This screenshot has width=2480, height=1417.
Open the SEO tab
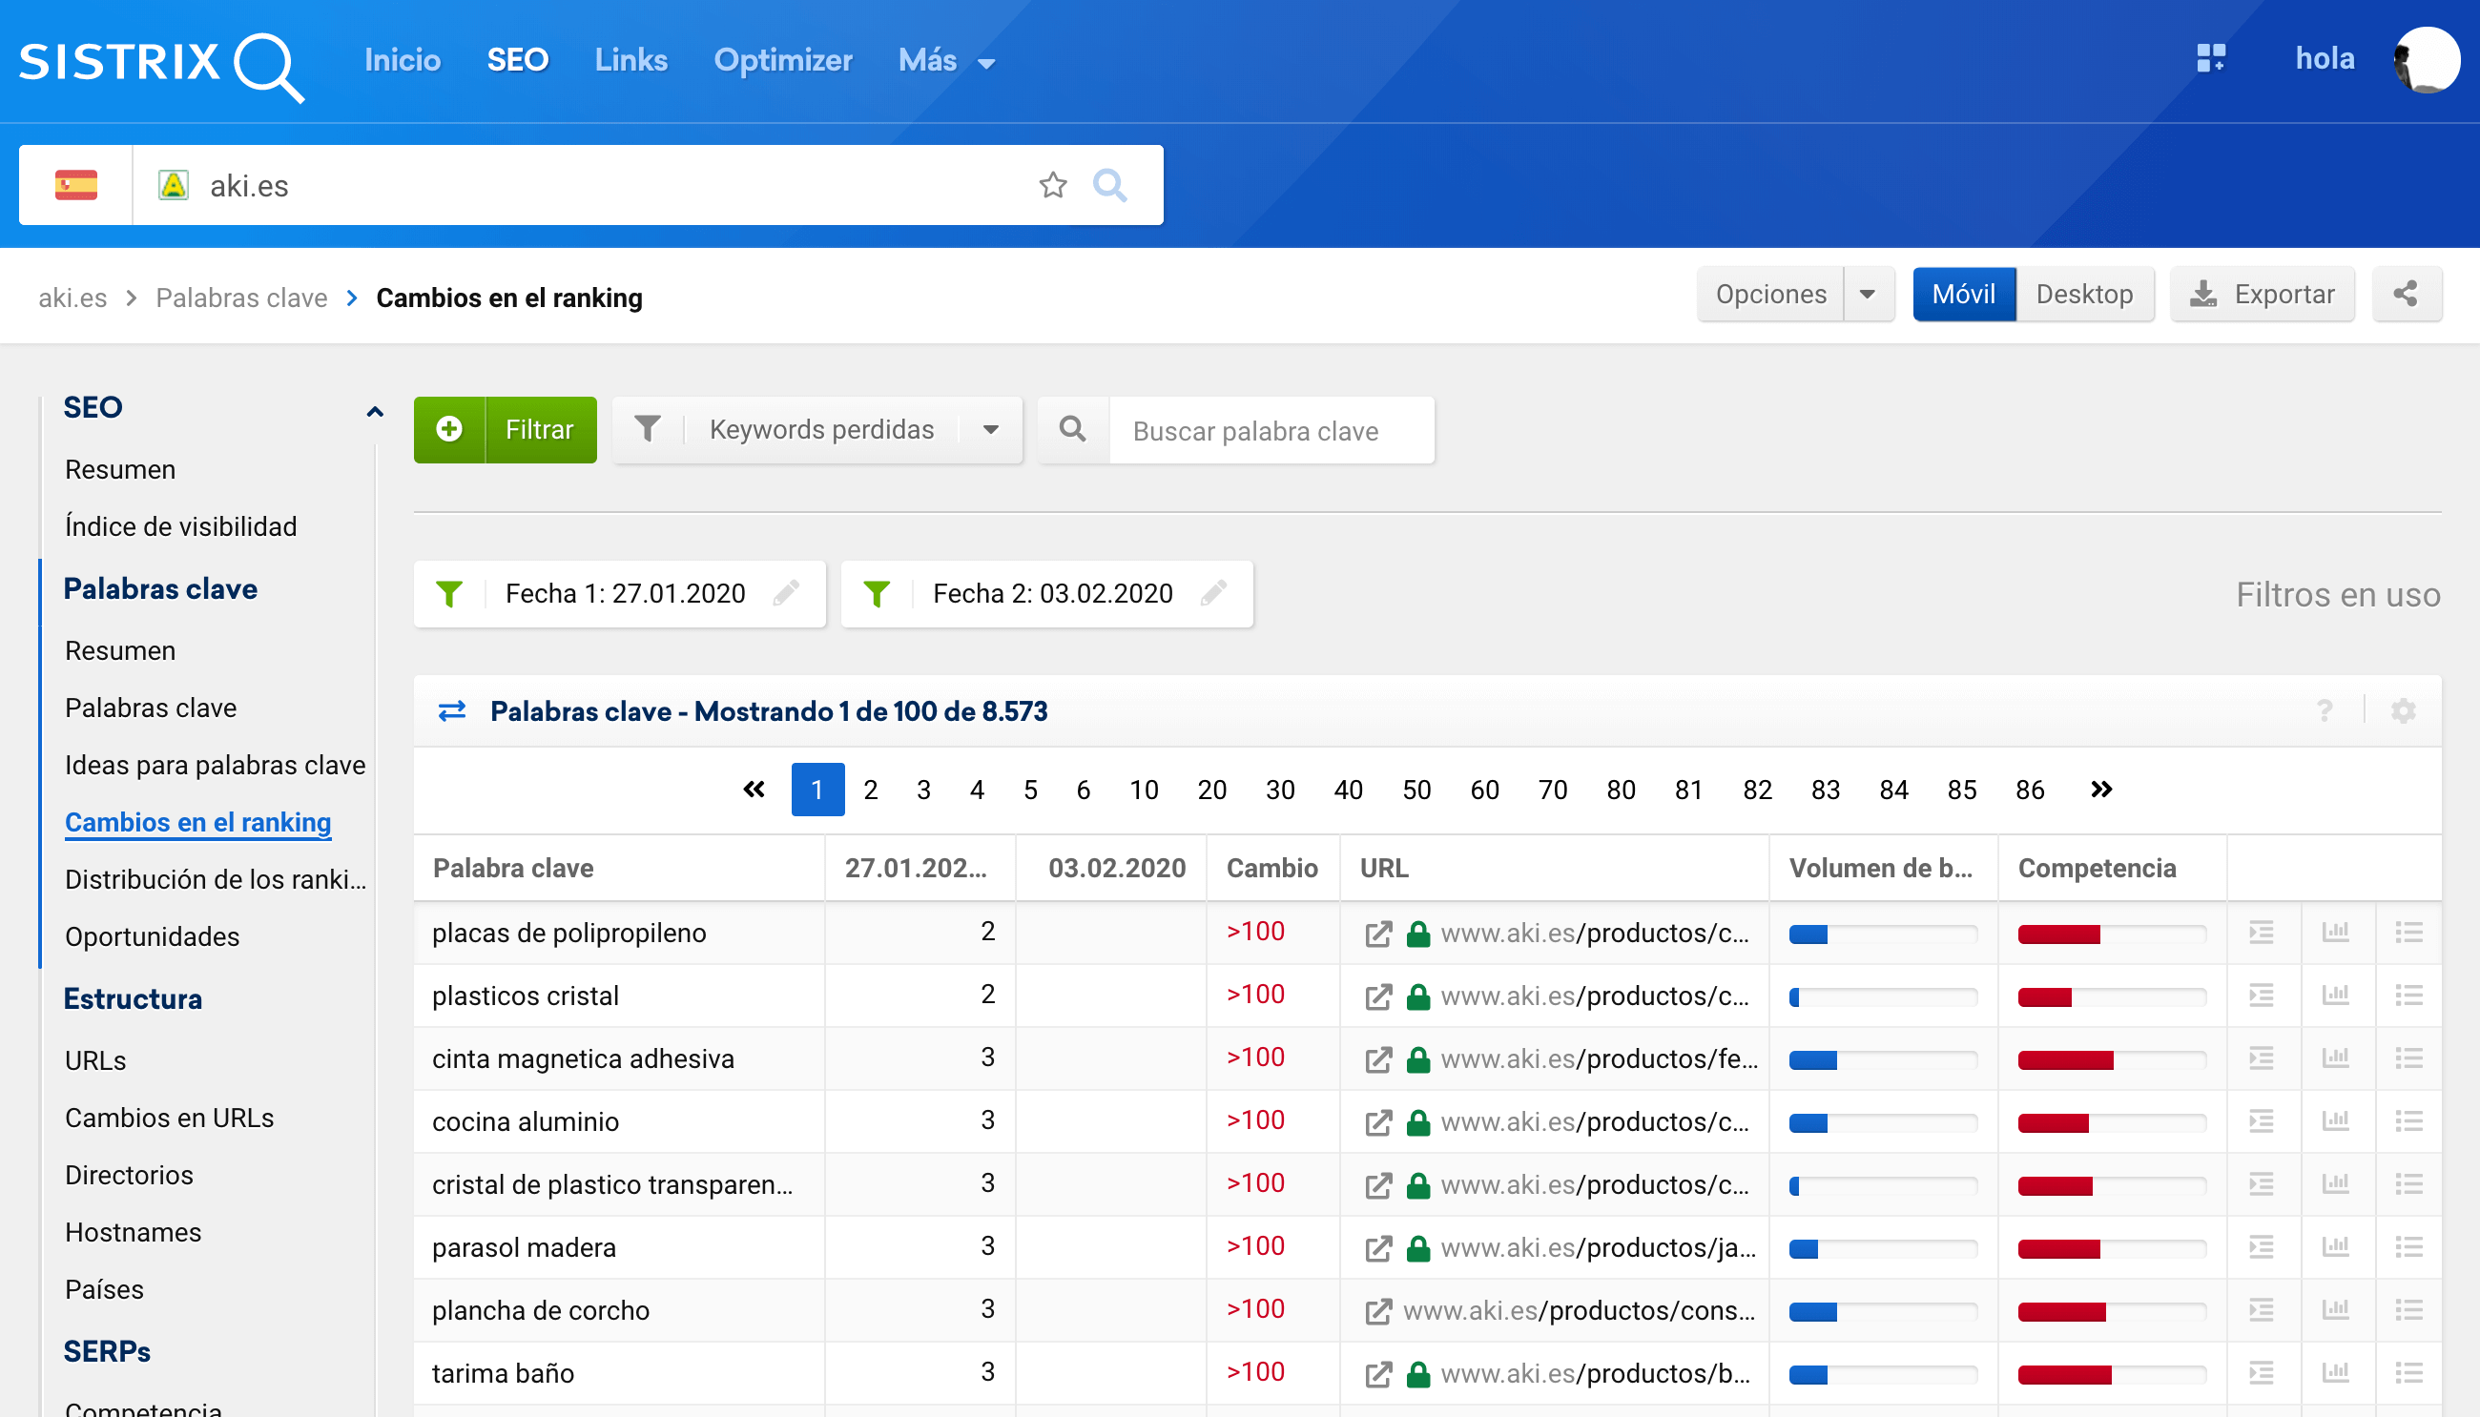(518, 60)
